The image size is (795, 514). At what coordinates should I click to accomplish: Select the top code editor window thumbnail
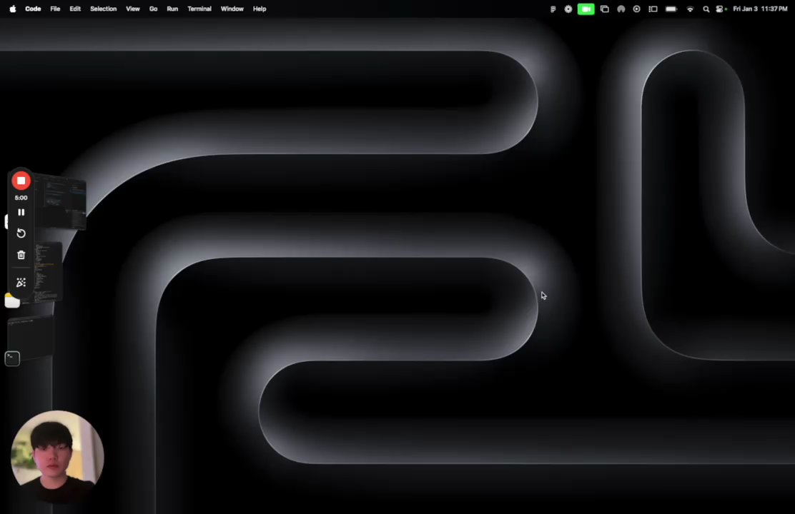(x=60, y=202)
